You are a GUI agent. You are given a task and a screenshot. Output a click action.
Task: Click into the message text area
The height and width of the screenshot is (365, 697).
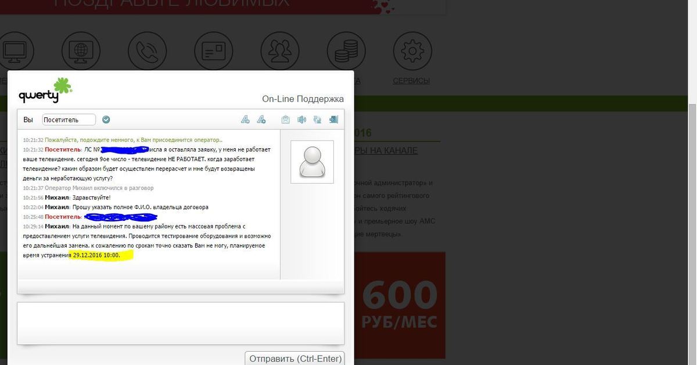pyautogui.click(x=181, y=323)
